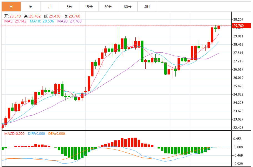Select the 4时 timeframe tab

click(x=147, y=7)
